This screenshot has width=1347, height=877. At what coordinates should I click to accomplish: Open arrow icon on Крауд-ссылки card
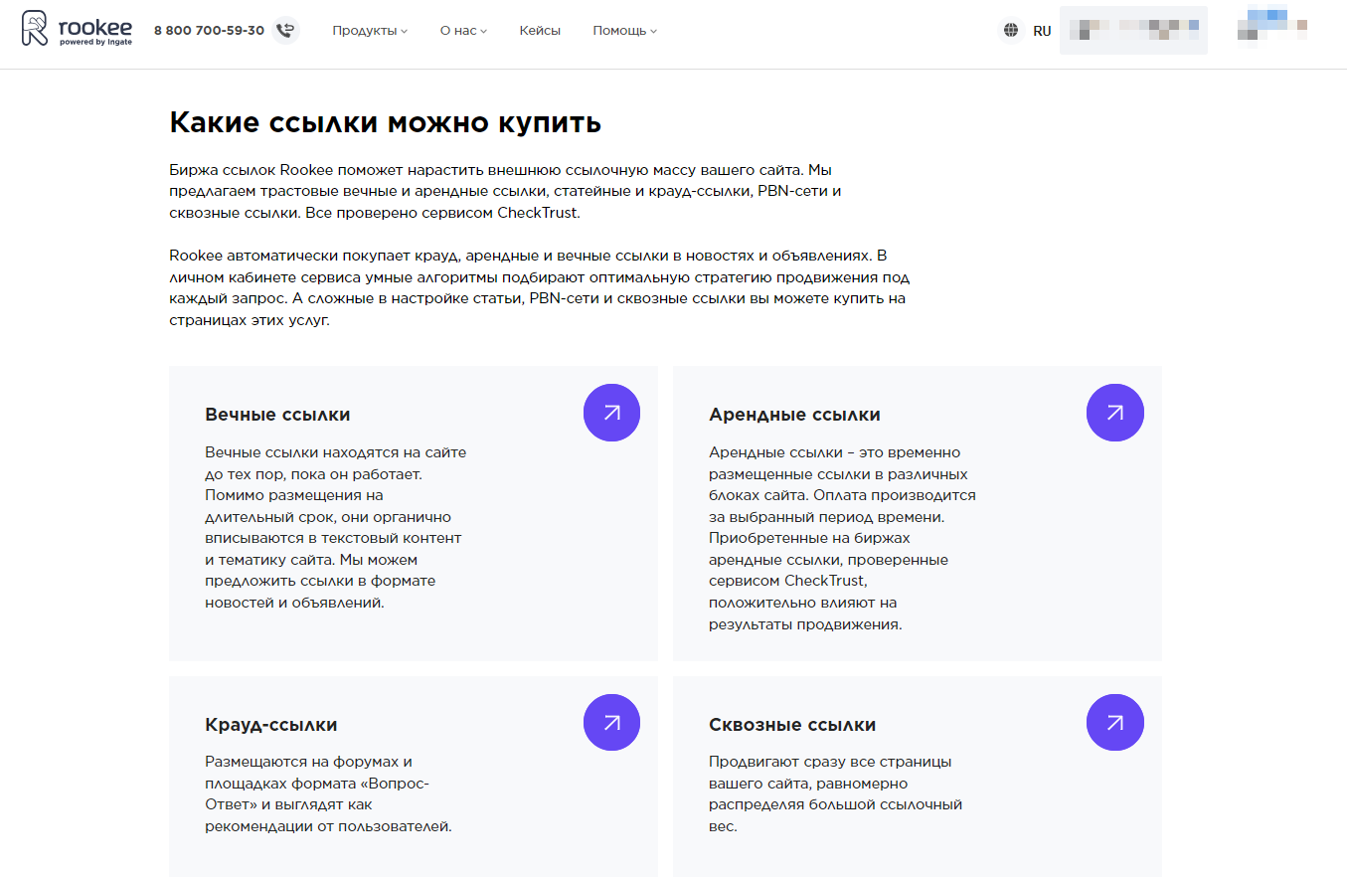point(611,723)
